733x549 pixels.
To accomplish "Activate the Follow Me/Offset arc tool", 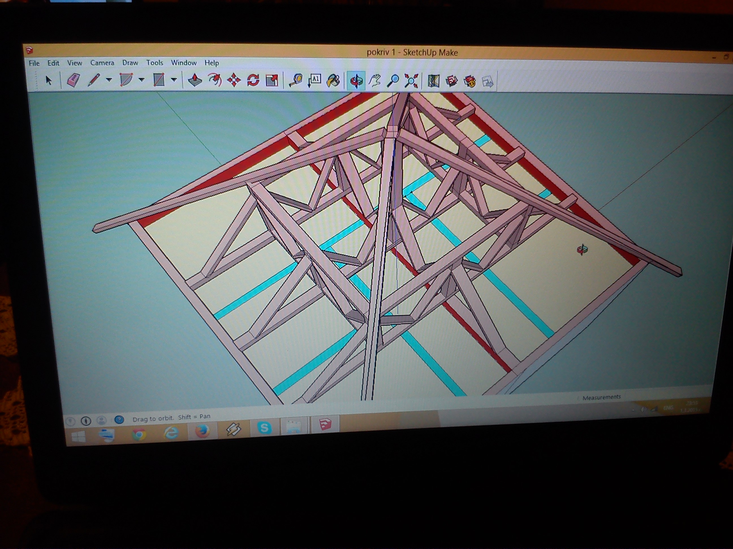I will click(215, 80).
